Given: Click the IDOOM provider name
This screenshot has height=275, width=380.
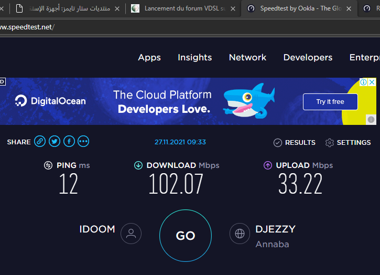Looking at the screenshot, I should coord(97,229).
